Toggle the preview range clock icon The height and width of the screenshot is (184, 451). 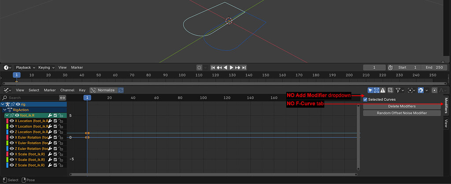(390, 68)
